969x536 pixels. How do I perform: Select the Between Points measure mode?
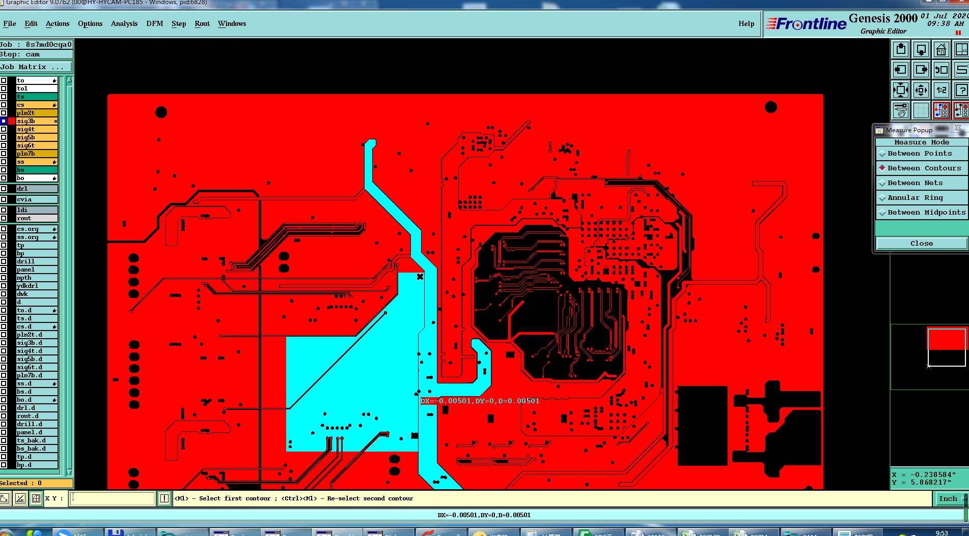(922, 154)
